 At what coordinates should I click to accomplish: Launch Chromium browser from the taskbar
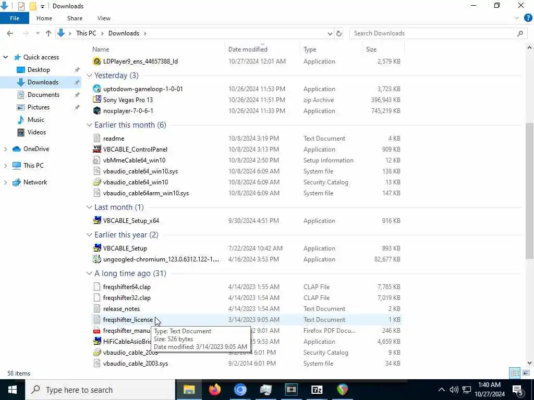coord(240,390)
